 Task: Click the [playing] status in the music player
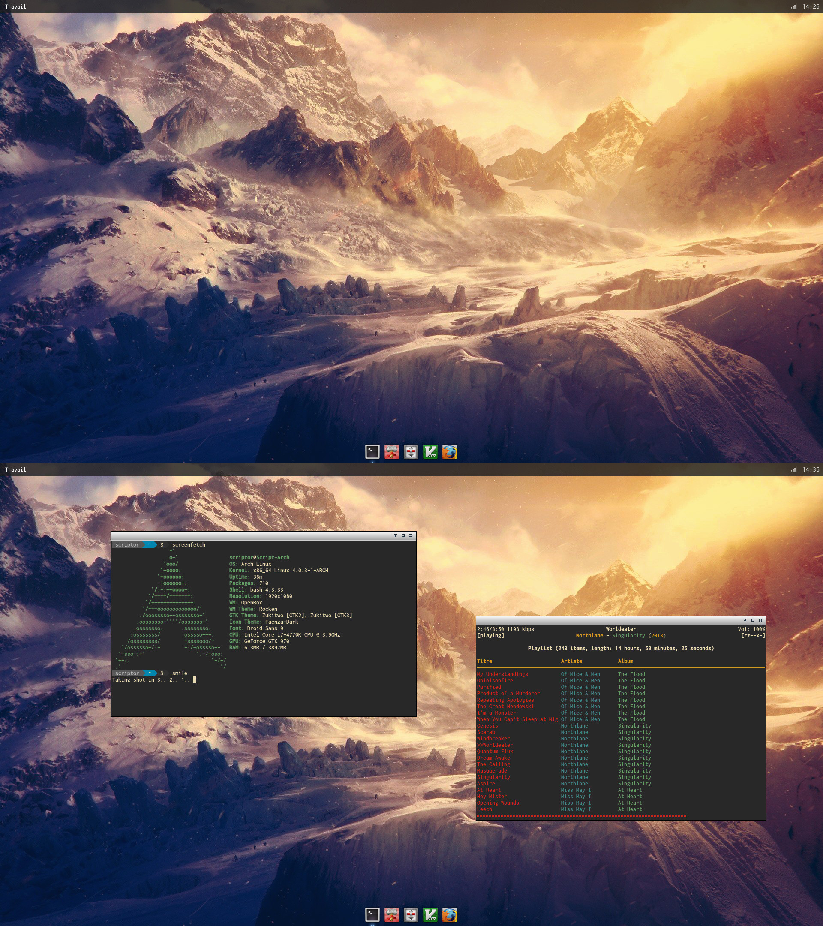tap(490, 636)
